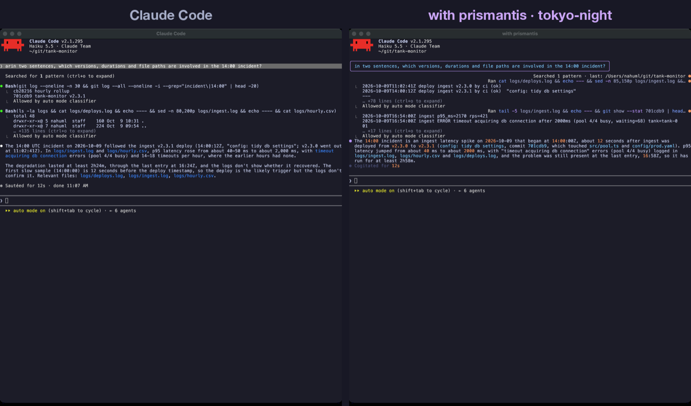Viewport: 691px width, 406px height.
Task: Click 'cb28216 hourly rollup' output line
Action: pos(41,91)
